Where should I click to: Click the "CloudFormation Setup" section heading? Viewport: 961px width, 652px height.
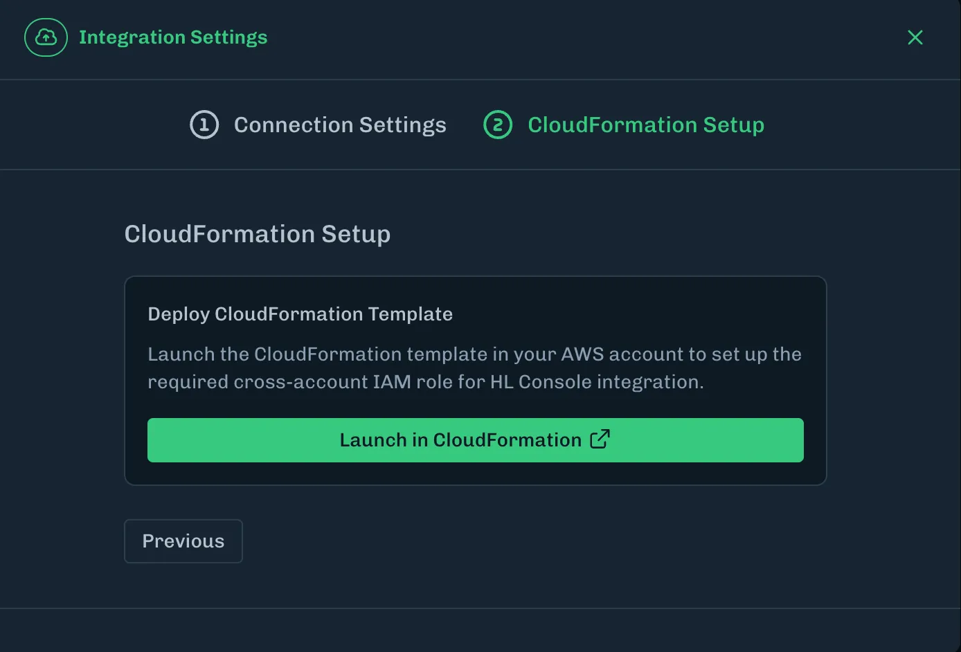pyautogui.click(x=258, y=234)
